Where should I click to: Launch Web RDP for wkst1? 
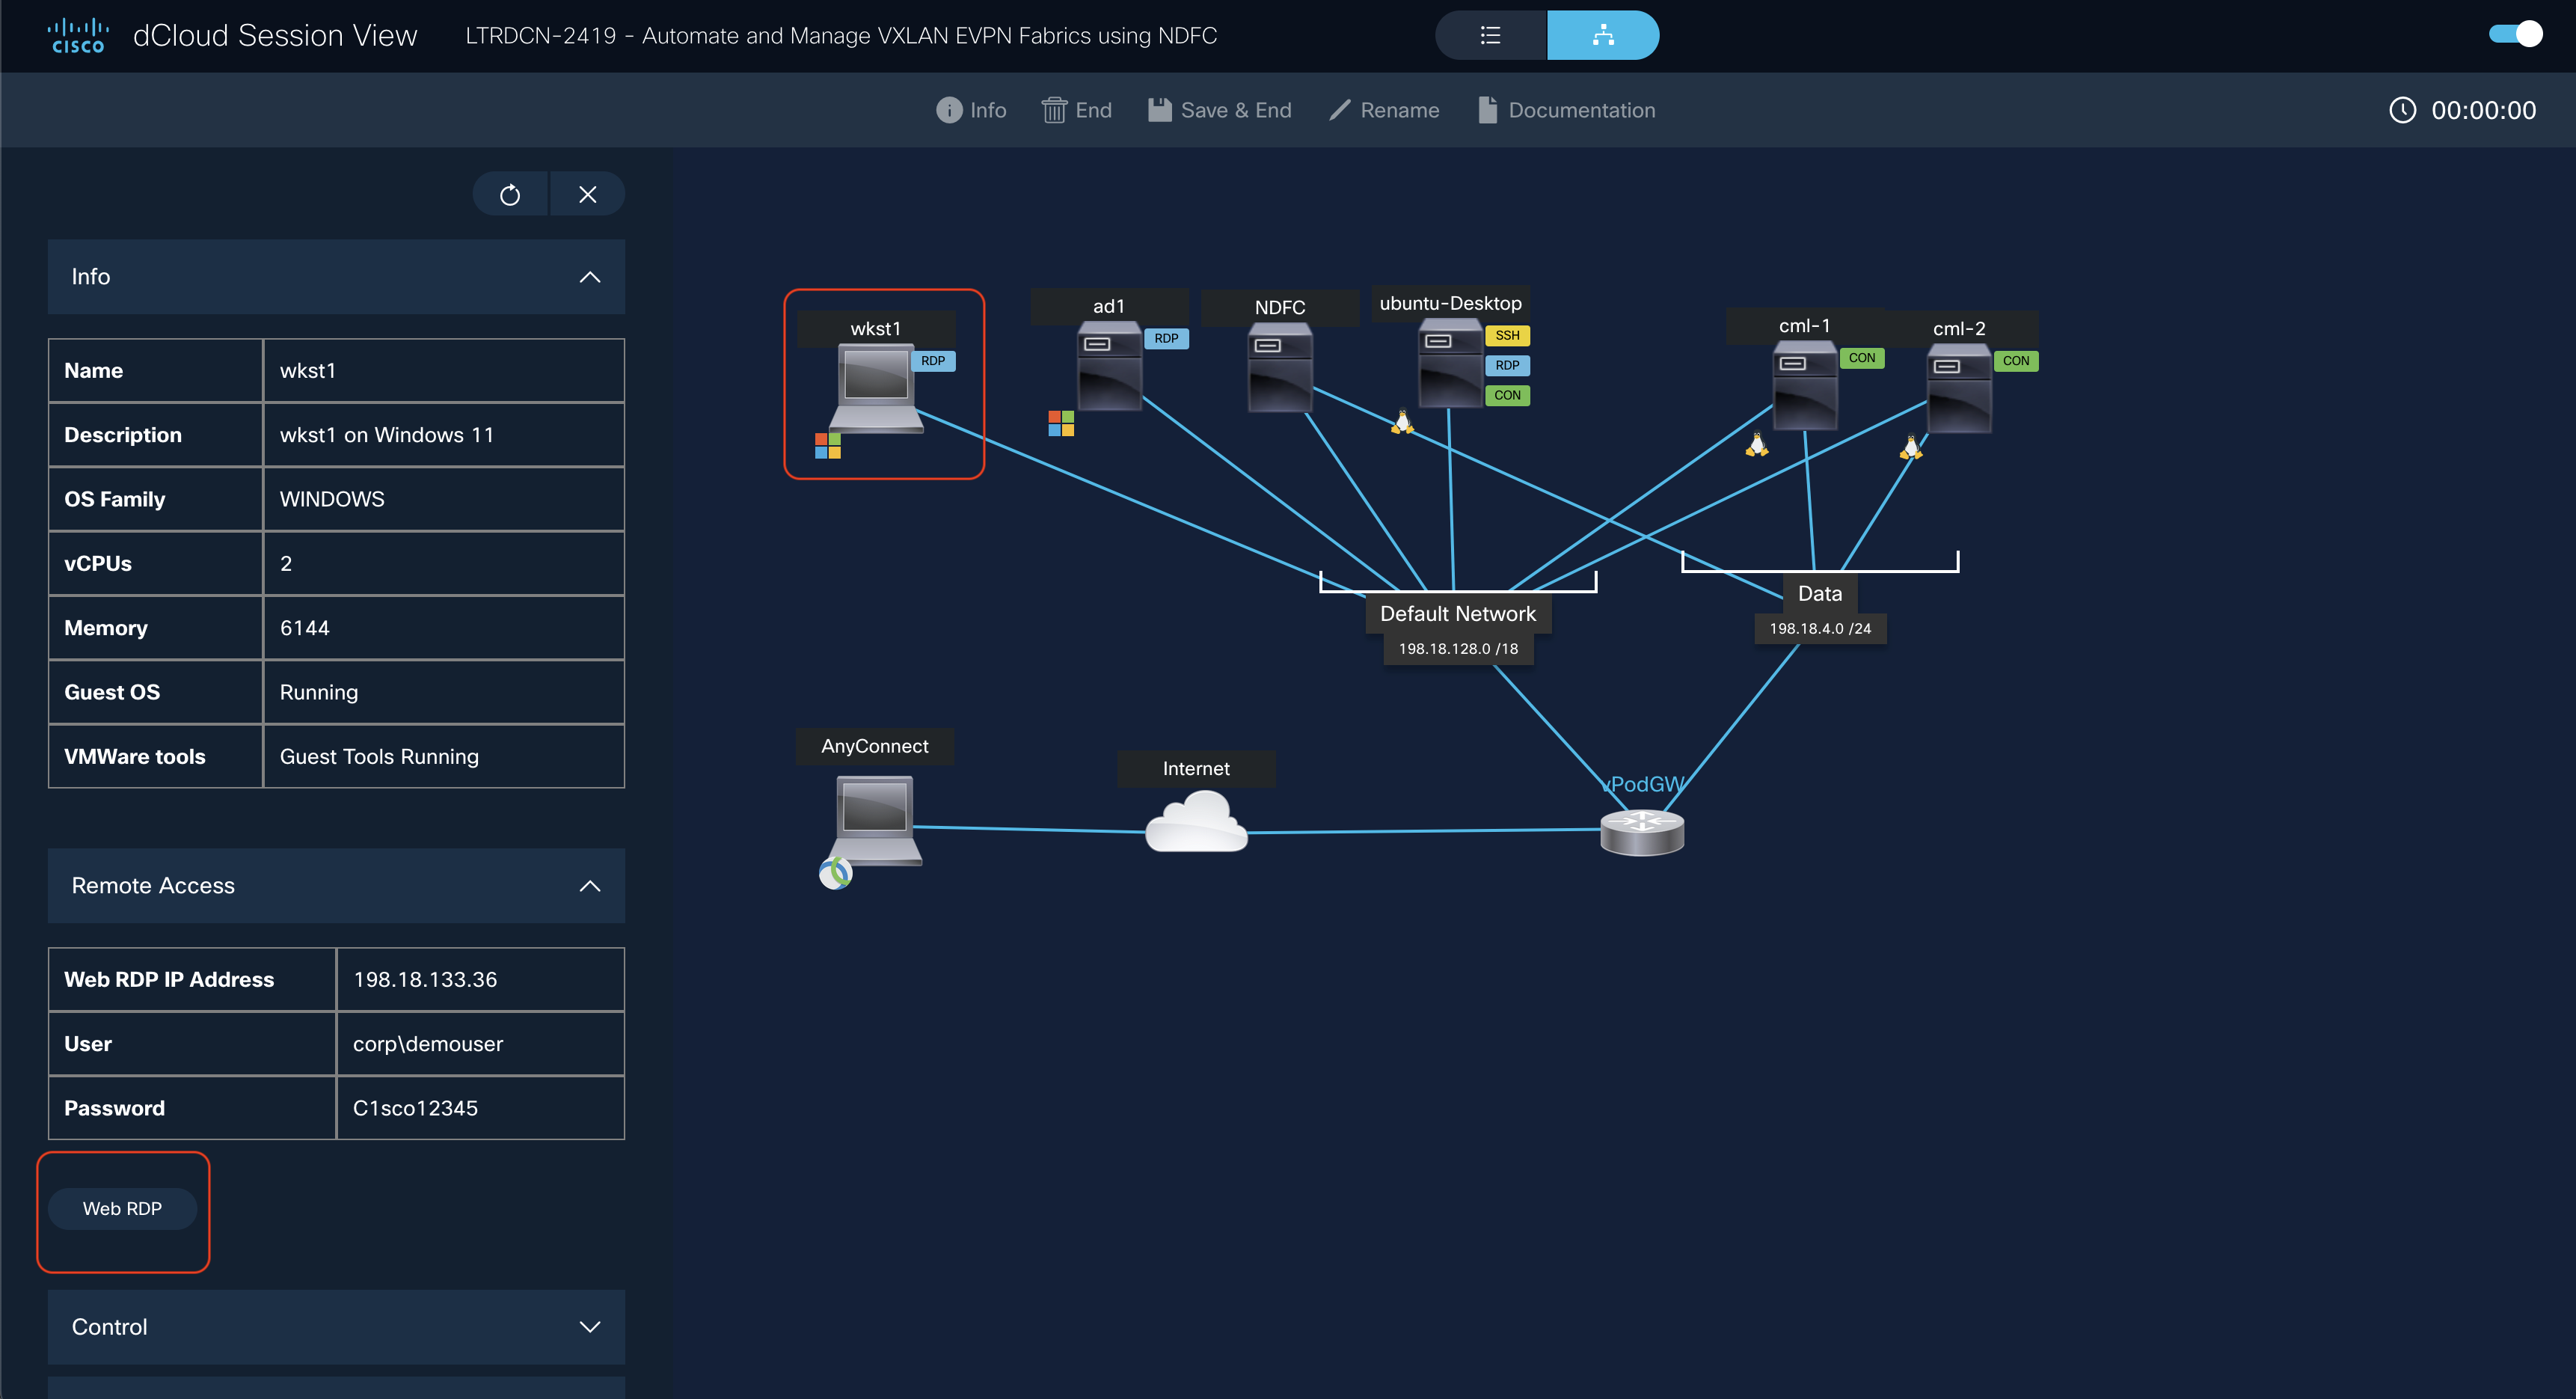[123, 1209]
